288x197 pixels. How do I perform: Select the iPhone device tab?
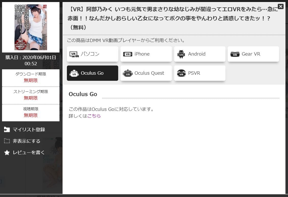click(x=146, y=54)
